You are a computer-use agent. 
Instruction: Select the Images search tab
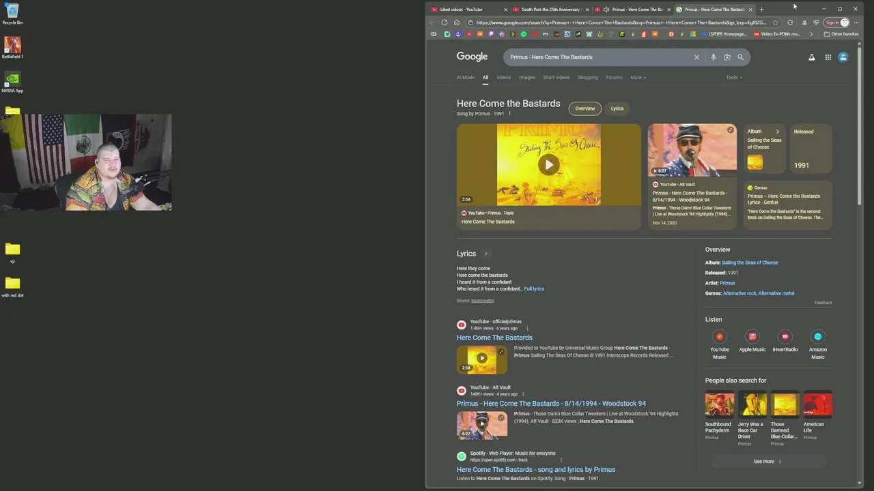(527, 78)
